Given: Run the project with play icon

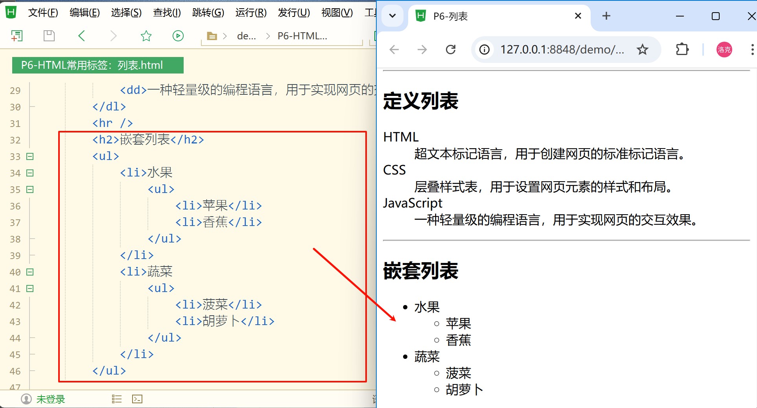Looking at the screenshot, I should (178, 36).
